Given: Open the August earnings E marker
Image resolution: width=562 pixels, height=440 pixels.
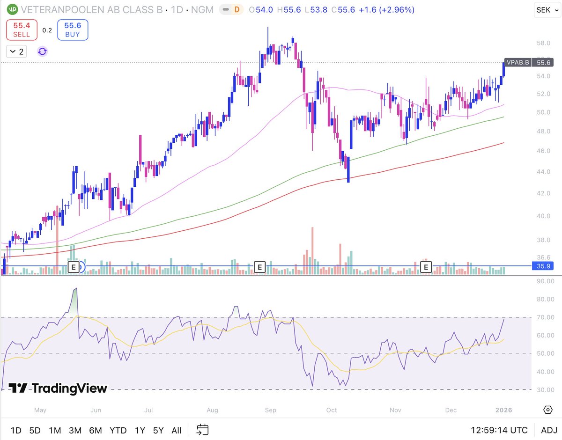Looking at the screenshot, I should 259,267.
